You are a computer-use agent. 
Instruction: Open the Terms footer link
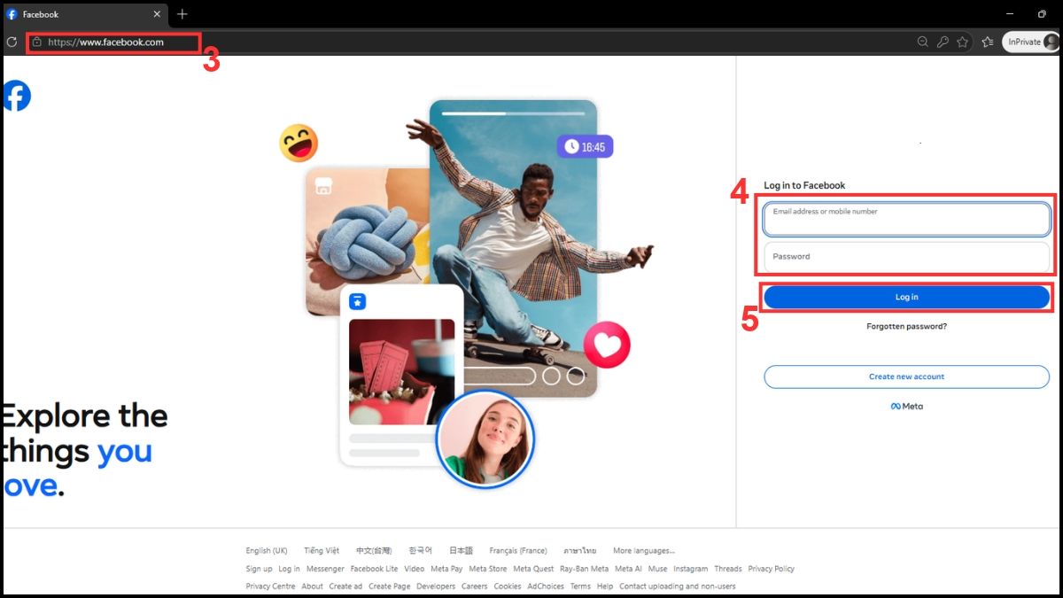pyautogui.click(x=580, y=586)
